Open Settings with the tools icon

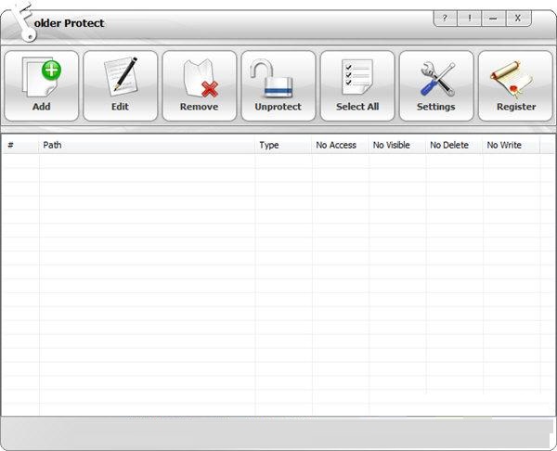436,78
